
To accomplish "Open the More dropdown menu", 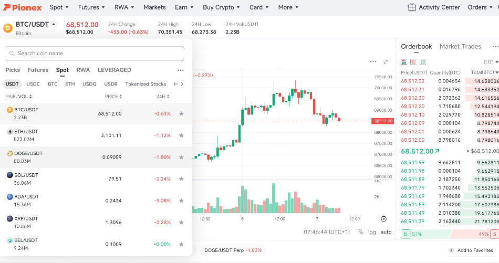I will (288, 7).
